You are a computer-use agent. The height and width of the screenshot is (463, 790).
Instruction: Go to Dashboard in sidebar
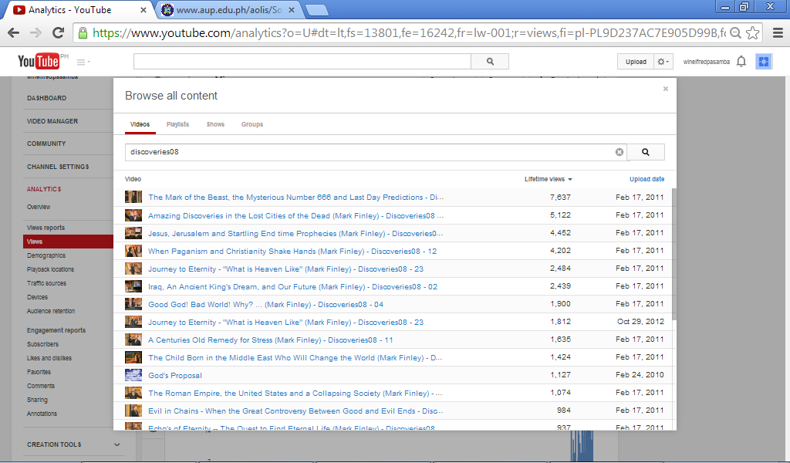(x=47, y=98)
